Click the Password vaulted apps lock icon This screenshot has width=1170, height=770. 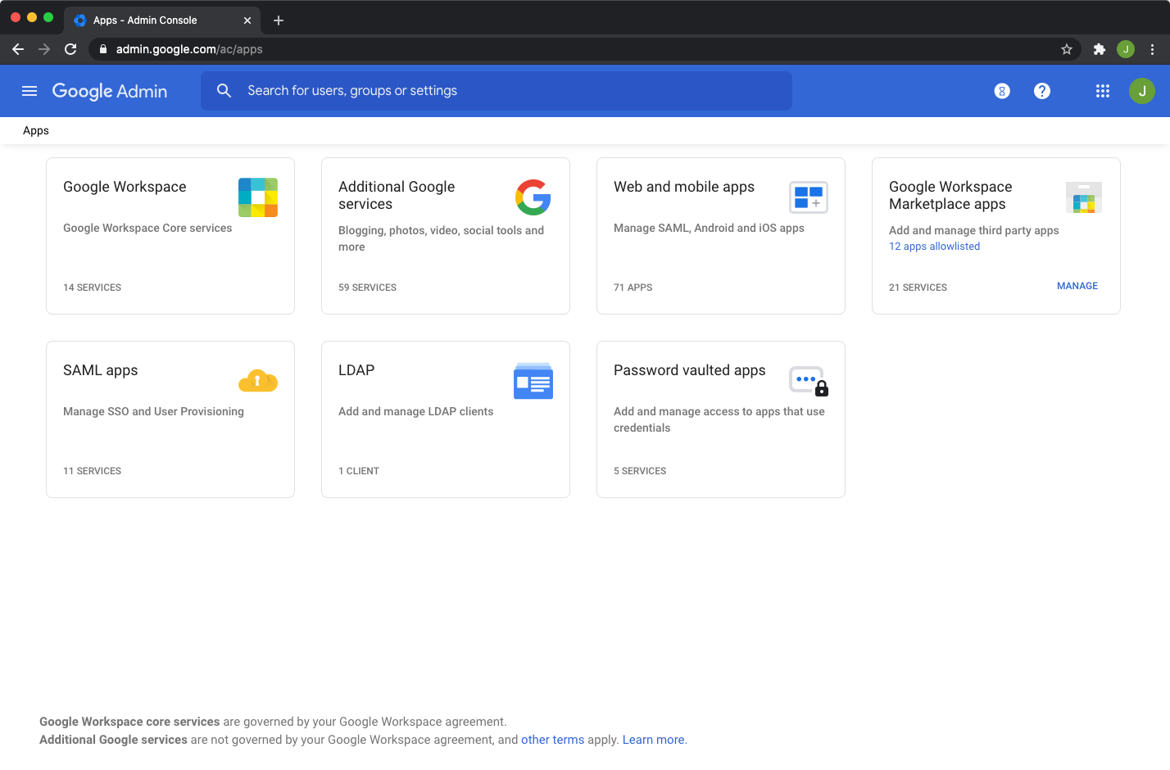809,381
